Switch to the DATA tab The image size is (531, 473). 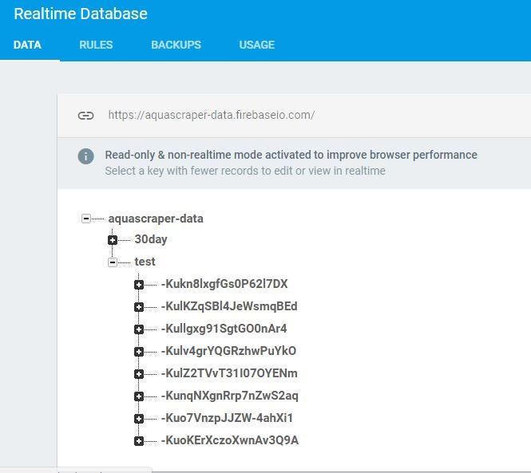tap(27, 45)
